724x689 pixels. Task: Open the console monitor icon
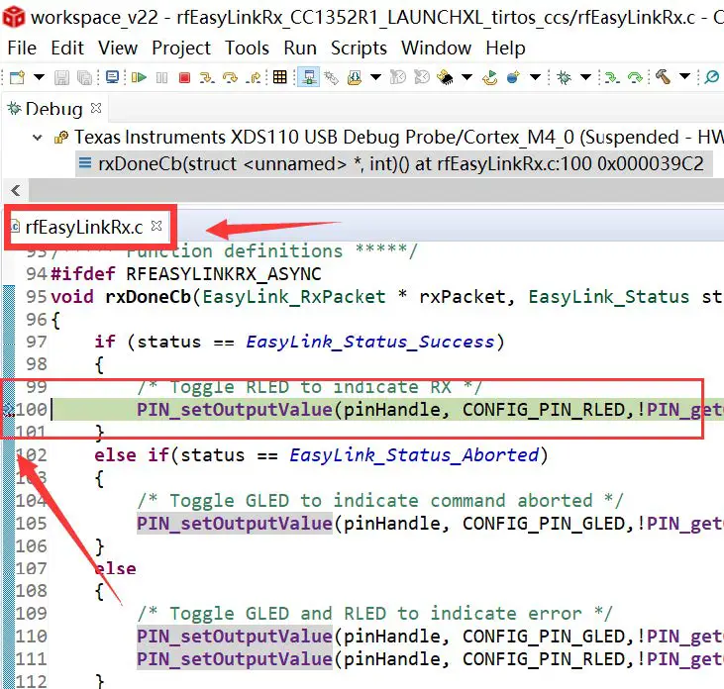[x=112, y=77]
